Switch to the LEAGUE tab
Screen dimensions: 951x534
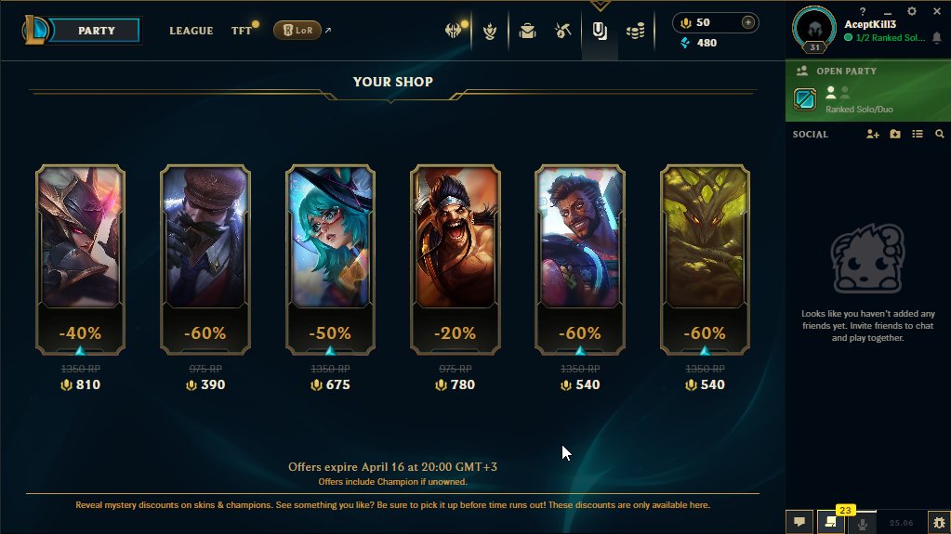(192, 31)
